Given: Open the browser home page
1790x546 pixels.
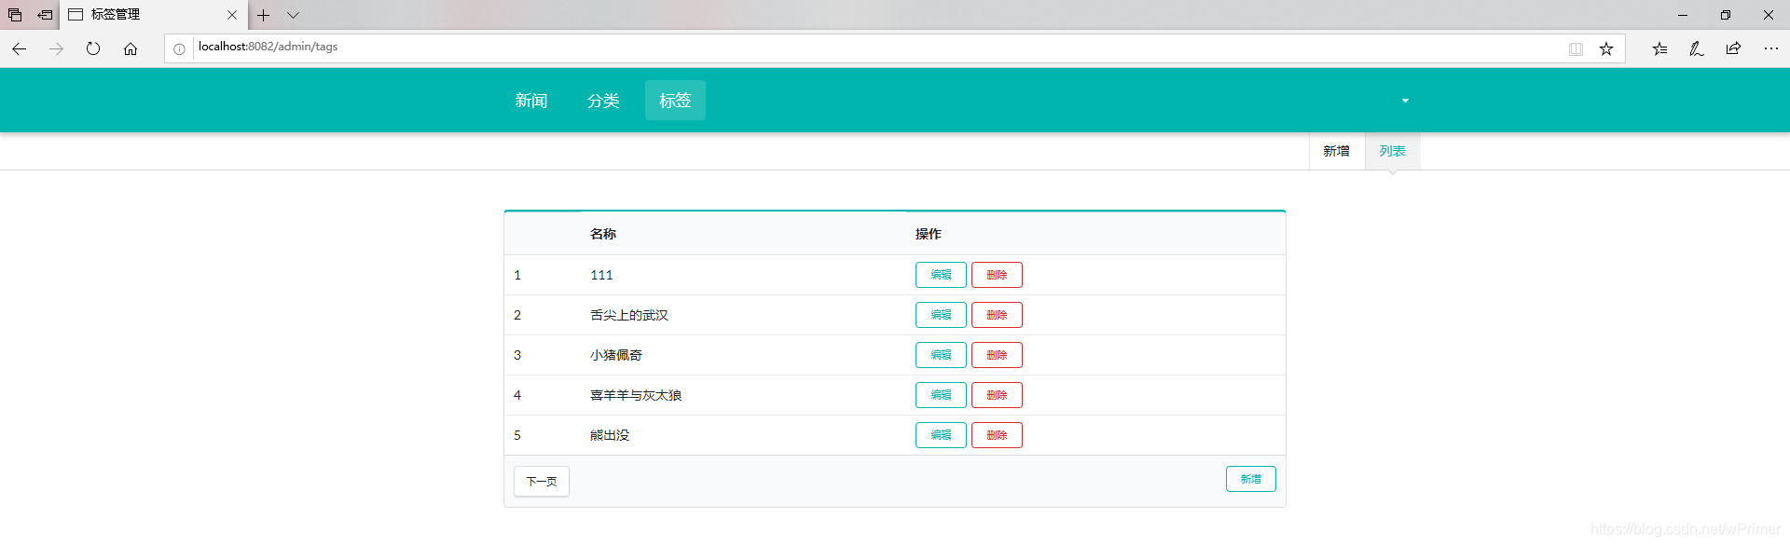Looking at the screenshot, I should coord(131,48).
